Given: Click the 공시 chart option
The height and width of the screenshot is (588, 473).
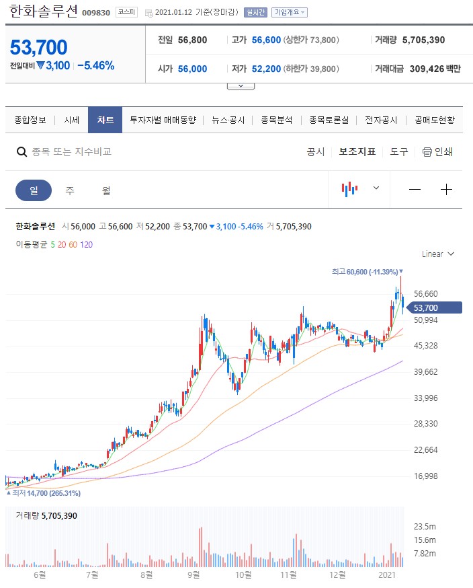Looking at the screenshot, I should pos(316,152).
